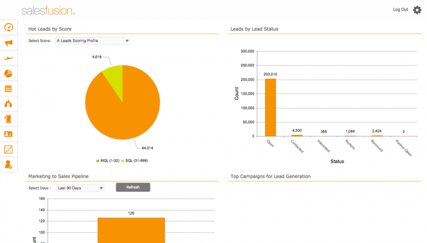Click the Top Campaigns for Lead Generation heading
Viewport: 427px width, 243px height.
tap(270, 176)
